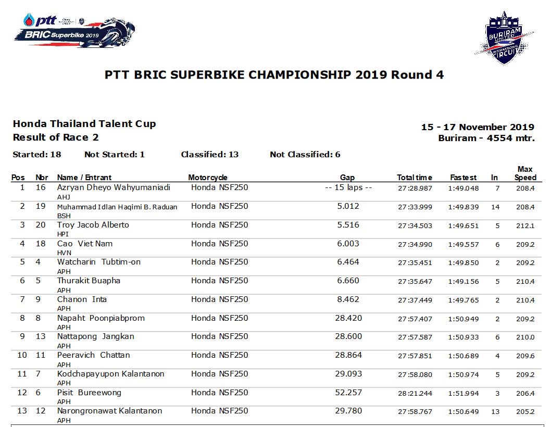Click the Total time column header

[415, 178]
